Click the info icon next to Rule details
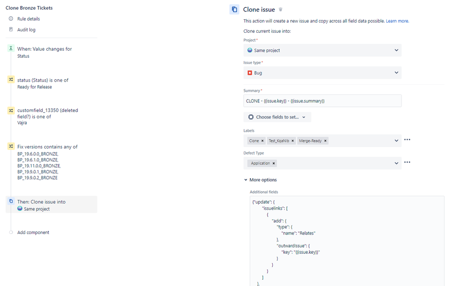461x286 pixels. [x=10, y=18]
